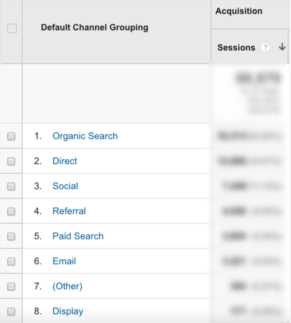Viewport: 291px width, 323px height.
Task: Check the Organic Search row checkbox
Action: (x=12, y=137)
